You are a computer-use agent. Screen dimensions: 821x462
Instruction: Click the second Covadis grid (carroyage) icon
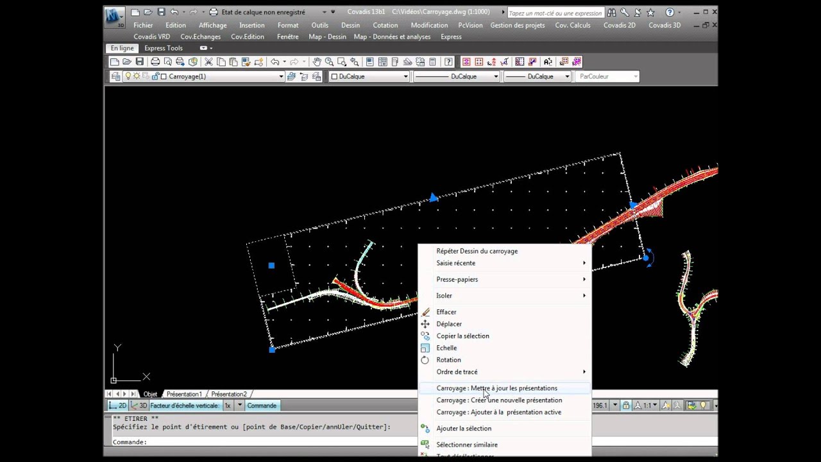(478, 62)
